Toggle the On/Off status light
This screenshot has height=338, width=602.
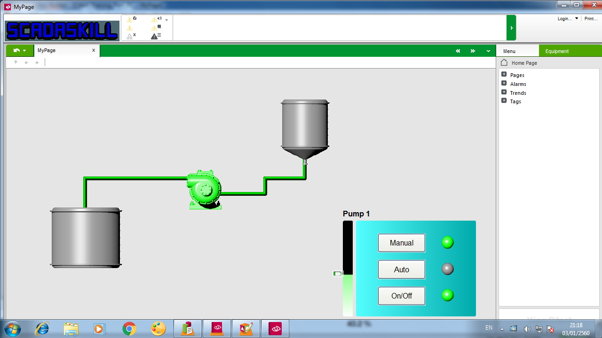point(447,295)
